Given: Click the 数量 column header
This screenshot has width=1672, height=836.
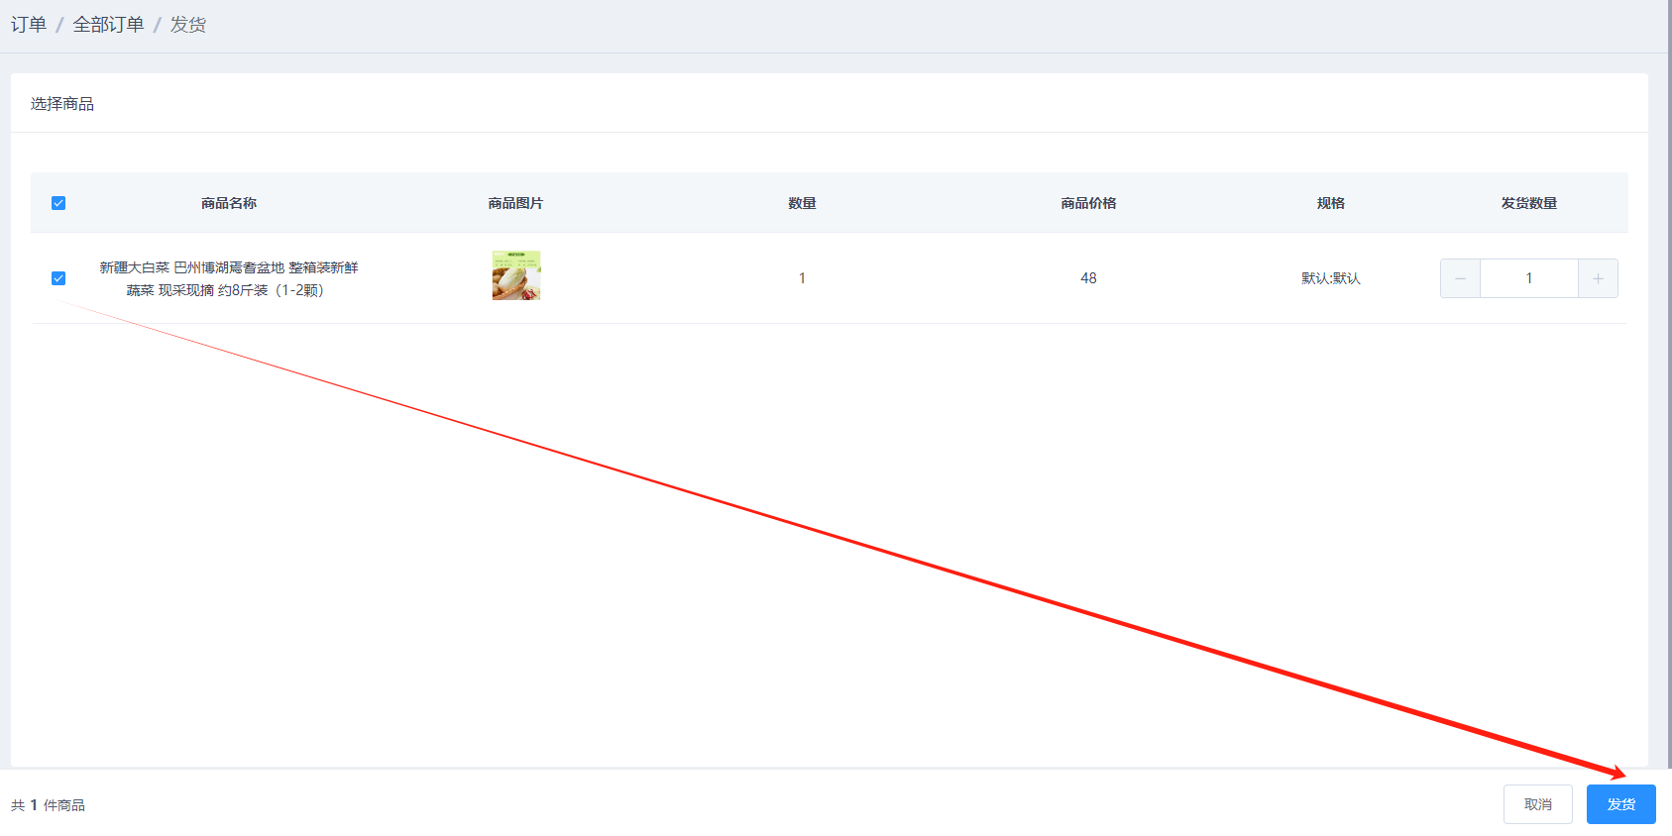Looking at the screenshot, I should [802, 203].
